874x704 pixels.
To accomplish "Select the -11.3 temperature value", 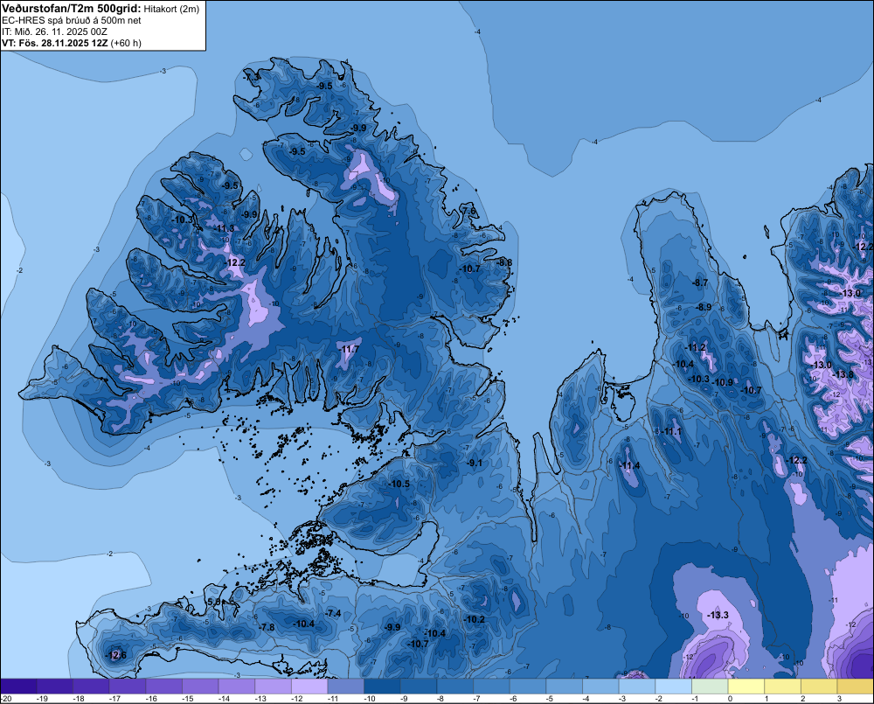I will [x=225, y=228].
